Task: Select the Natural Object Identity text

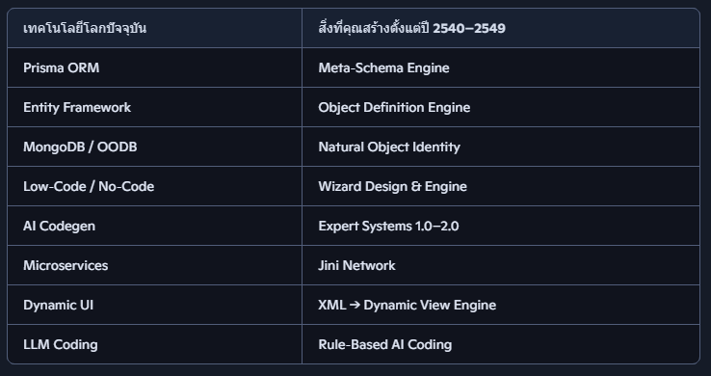Action: [389, 147]
